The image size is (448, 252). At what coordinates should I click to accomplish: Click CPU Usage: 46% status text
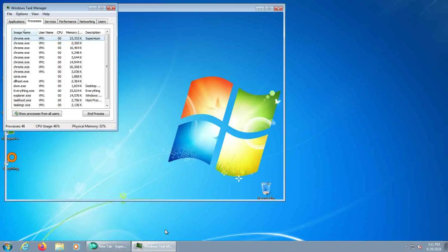(48, 126)
